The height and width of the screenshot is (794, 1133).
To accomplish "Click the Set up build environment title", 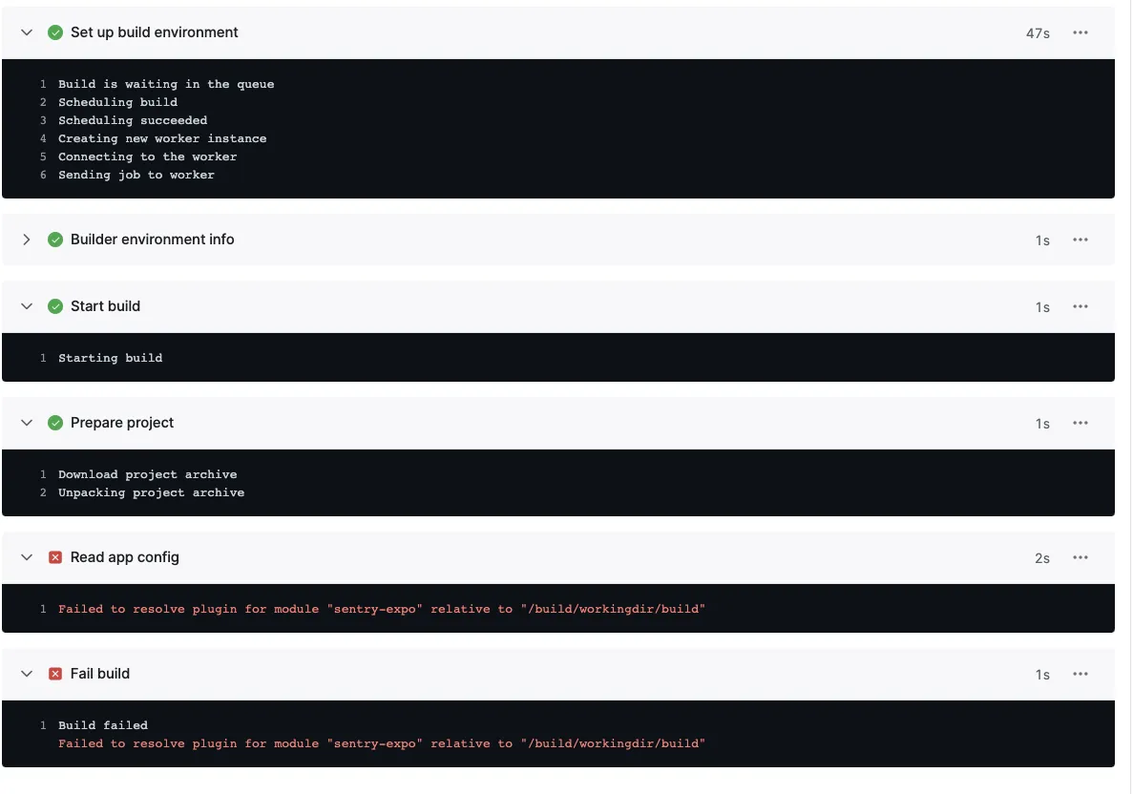I will [x=154, y=32].
